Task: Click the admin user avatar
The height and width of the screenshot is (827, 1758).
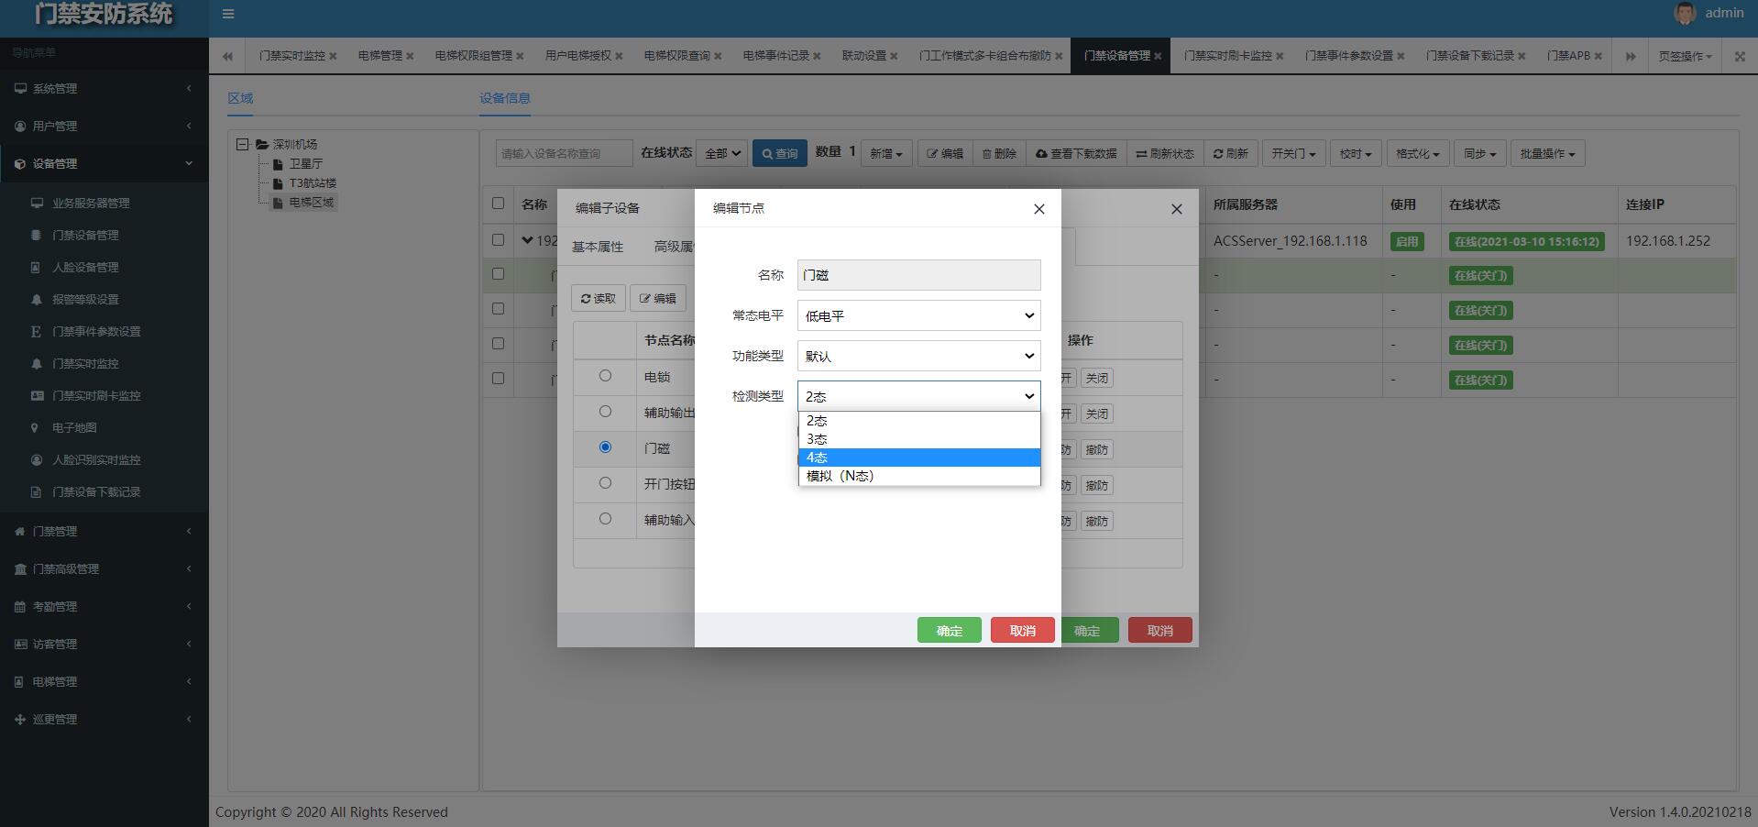Action: (x=1684, y=13)
